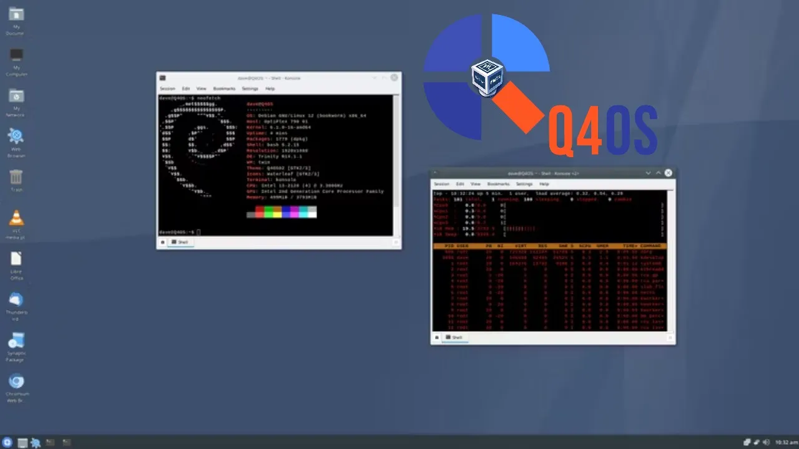Open the Settings menu in the top Konsole window
799x449 pixels.
tap(524, 184)
